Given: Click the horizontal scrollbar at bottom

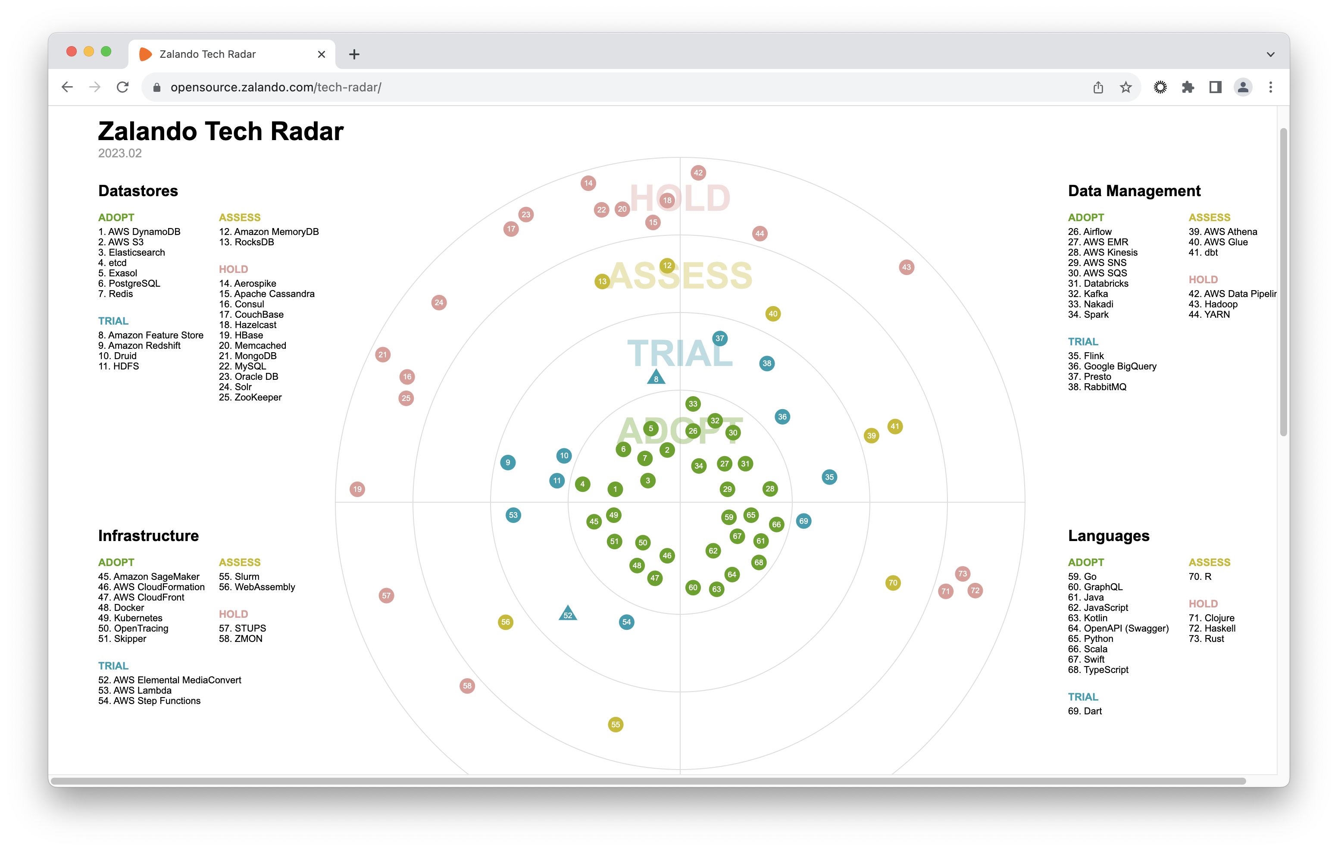Looking at the screenshot, I should click(647, 781).
